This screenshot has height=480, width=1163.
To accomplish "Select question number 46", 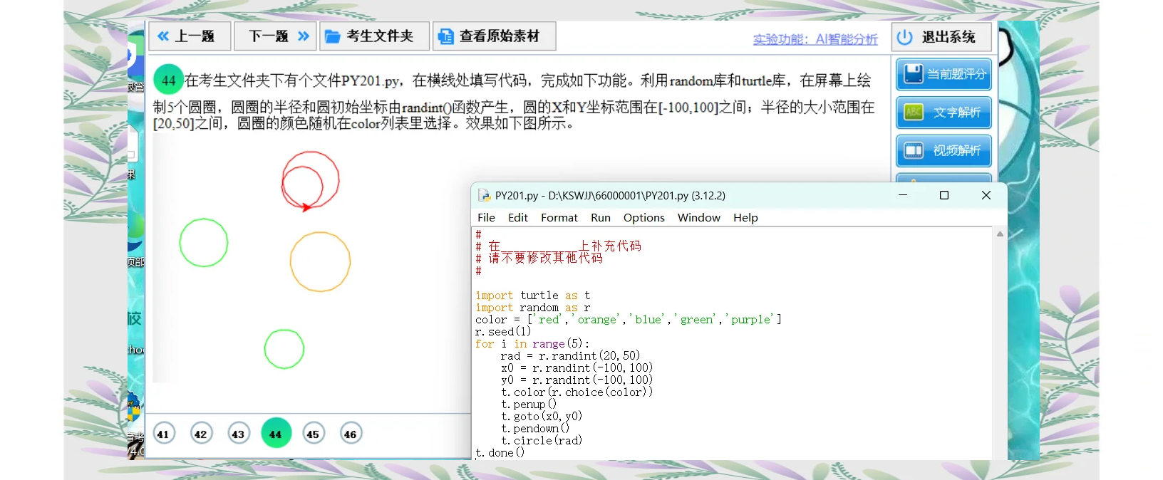I will (350, 434).
